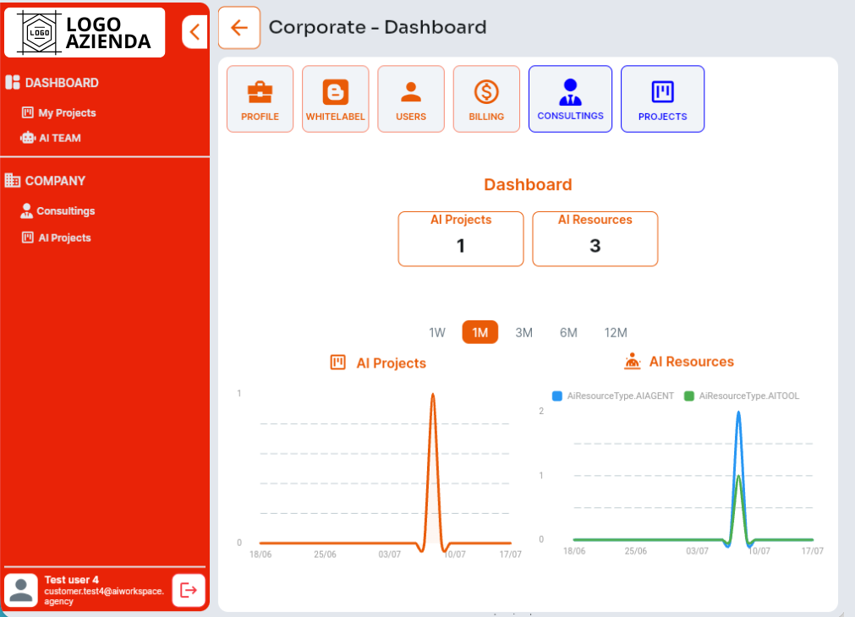Click the AI Resources count card
This screenshot has width=855, height=617.
click(595, 238)
